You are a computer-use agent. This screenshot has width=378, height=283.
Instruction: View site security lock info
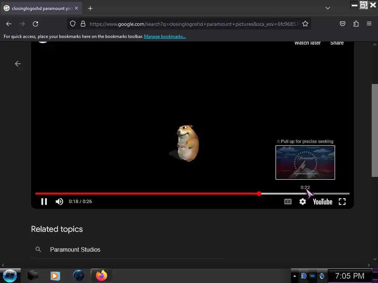click(83, 24)
